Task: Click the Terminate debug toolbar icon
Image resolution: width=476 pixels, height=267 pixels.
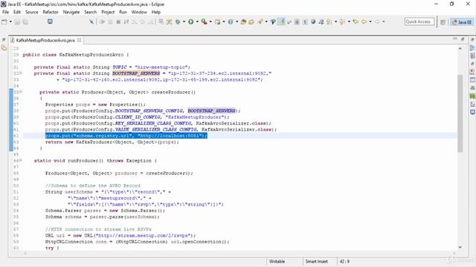Action: pyautogui.click(x=118, y=22)
